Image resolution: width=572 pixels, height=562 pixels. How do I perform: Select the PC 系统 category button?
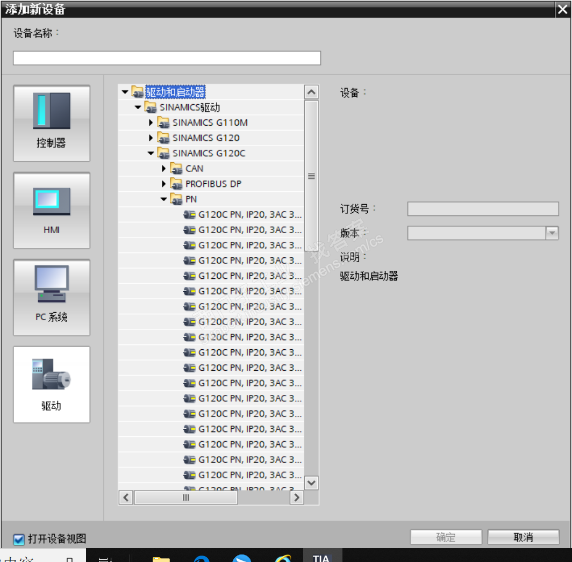click(52, 298)
